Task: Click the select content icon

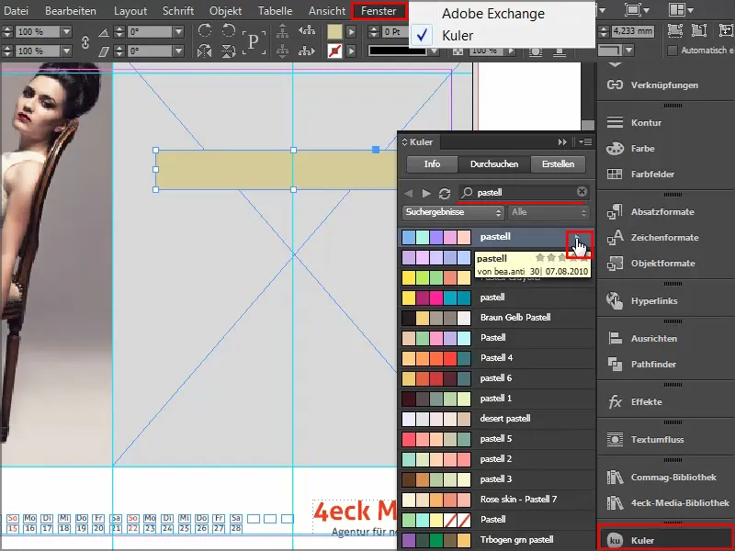Action: pos(283,51)
